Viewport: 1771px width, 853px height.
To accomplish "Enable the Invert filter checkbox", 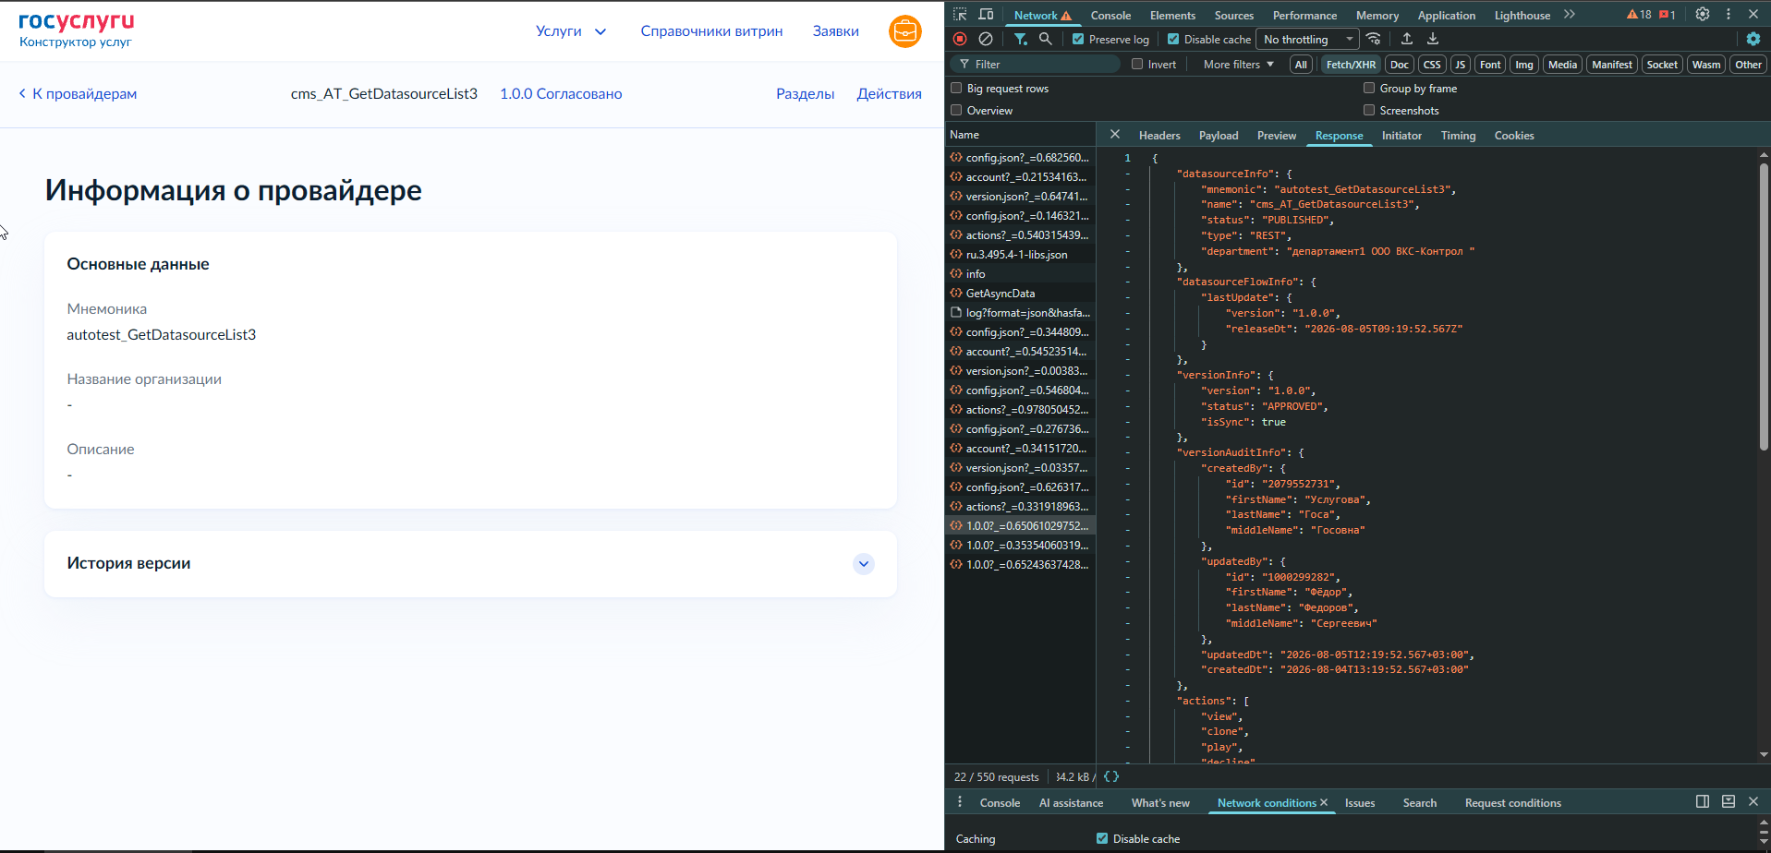I will (x=1137, y=64).
